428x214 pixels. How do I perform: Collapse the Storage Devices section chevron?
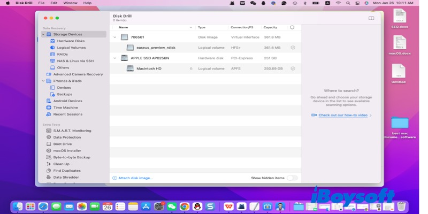tap(43, 34)
